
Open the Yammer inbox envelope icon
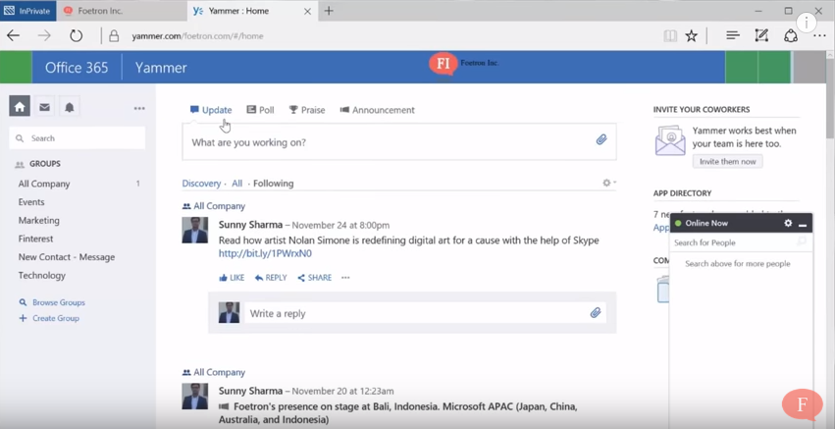(x=45, y=107)
